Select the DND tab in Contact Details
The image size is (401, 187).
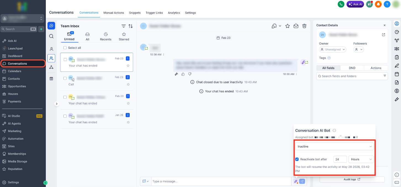352,68
